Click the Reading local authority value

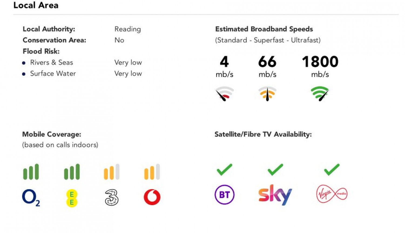pyautogui.click(x=127, y=29)
